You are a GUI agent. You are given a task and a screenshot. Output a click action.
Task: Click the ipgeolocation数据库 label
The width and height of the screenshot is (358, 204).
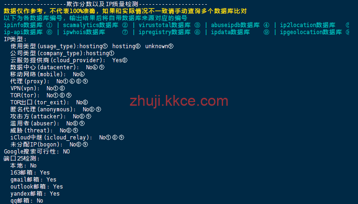pos(311,32)
